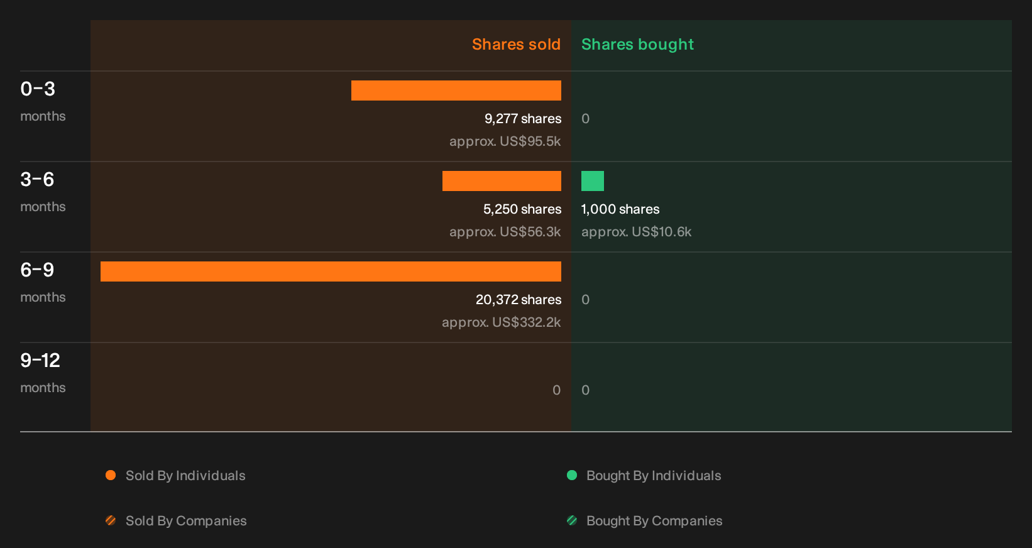Click the 9,277 shares value
The width and height of the screenshot is (1032, 548).
[x=523, y=119]
